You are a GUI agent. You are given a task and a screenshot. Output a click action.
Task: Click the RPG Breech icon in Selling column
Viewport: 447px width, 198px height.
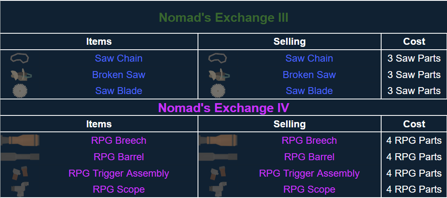[x=218, y=140]
